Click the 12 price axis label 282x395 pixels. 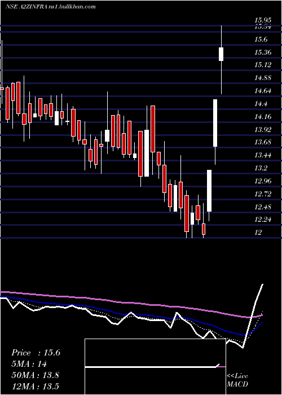(x=258, y=232)
